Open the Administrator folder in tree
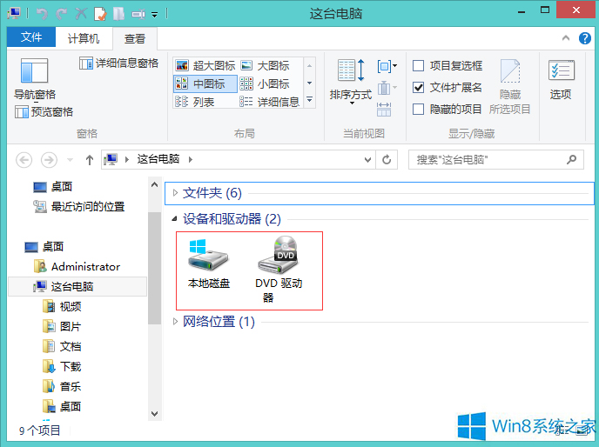 click(x=77, y=267)
